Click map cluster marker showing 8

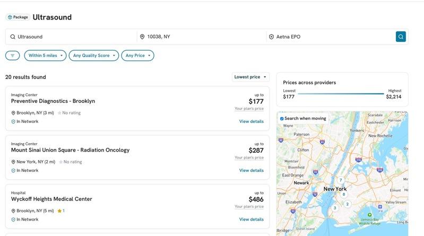tap(344, 194)
